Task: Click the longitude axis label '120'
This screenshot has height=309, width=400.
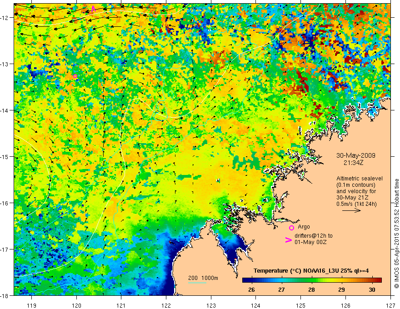Action: 76,305
